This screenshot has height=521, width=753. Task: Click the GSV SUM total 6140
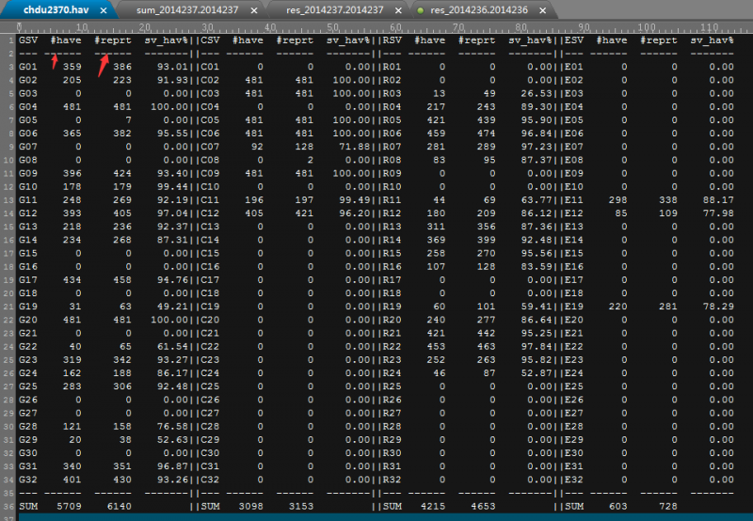tap(120, 506)
